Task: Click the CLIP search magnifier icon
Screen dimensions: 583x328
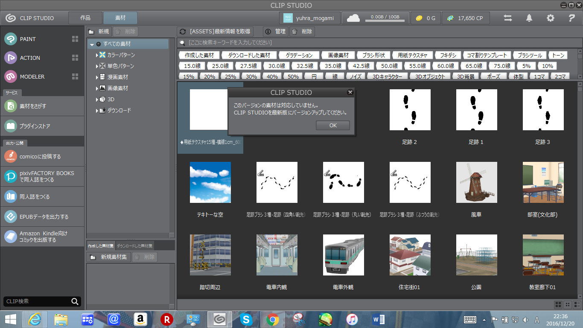Action: [75, 302]
